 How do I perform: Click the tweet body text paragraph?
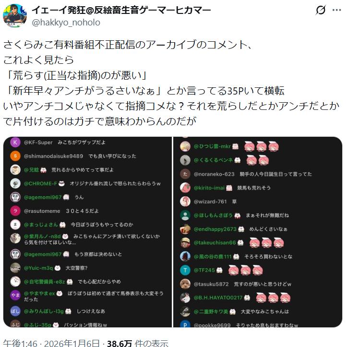point(171,83)
